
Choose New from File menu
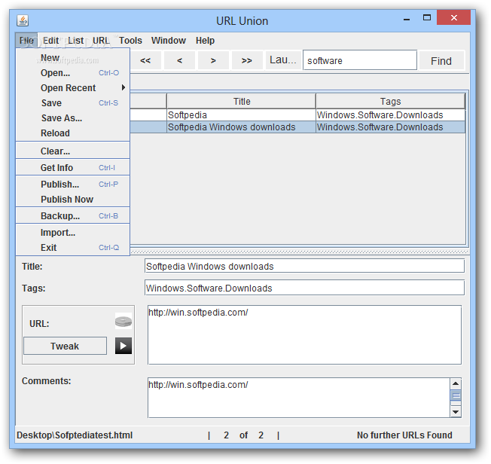pyautogui.click(x=72, y=58)
